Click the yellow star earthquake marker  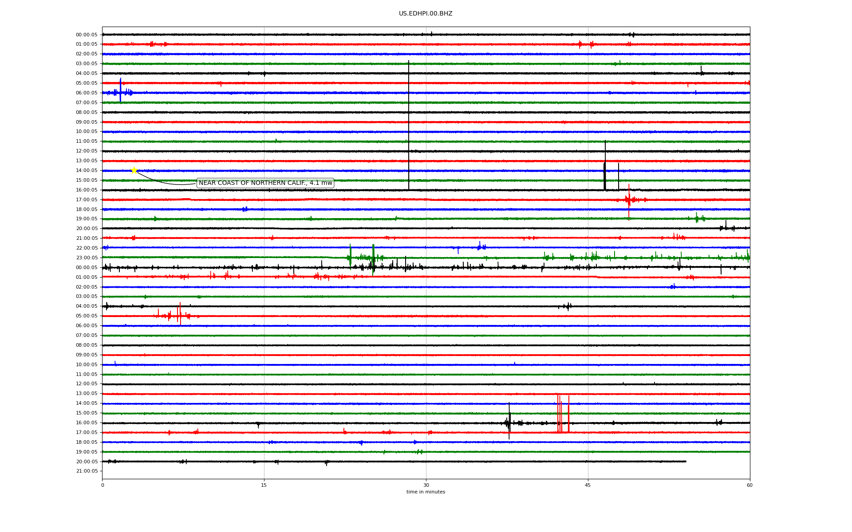pyautogui.click(x=134, y=170)
